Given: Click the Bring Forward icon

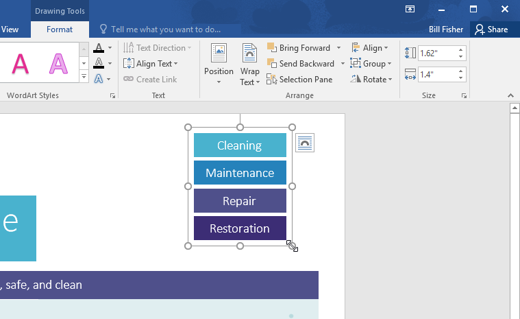Looking at the screenshot, I should pyautogui.click(x=271, y=48).
